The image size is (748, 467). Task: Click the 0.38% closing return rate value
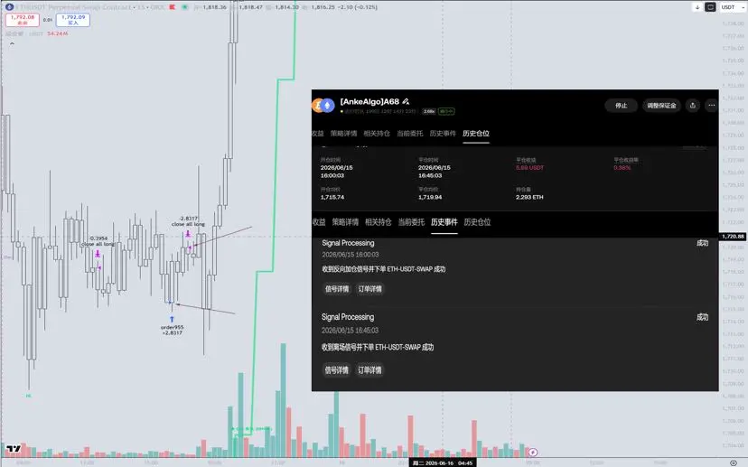coord(622,167)
